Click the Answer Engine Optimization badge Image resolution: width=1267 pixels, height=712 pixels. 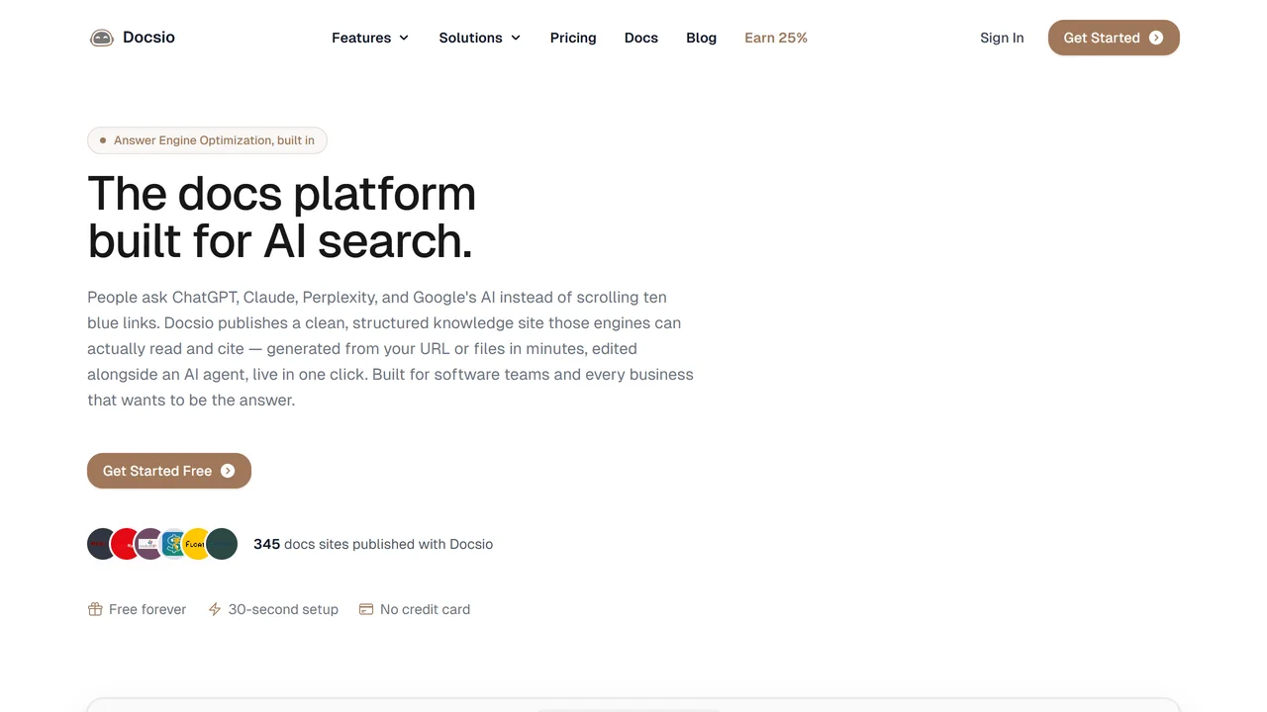point(207,140)
